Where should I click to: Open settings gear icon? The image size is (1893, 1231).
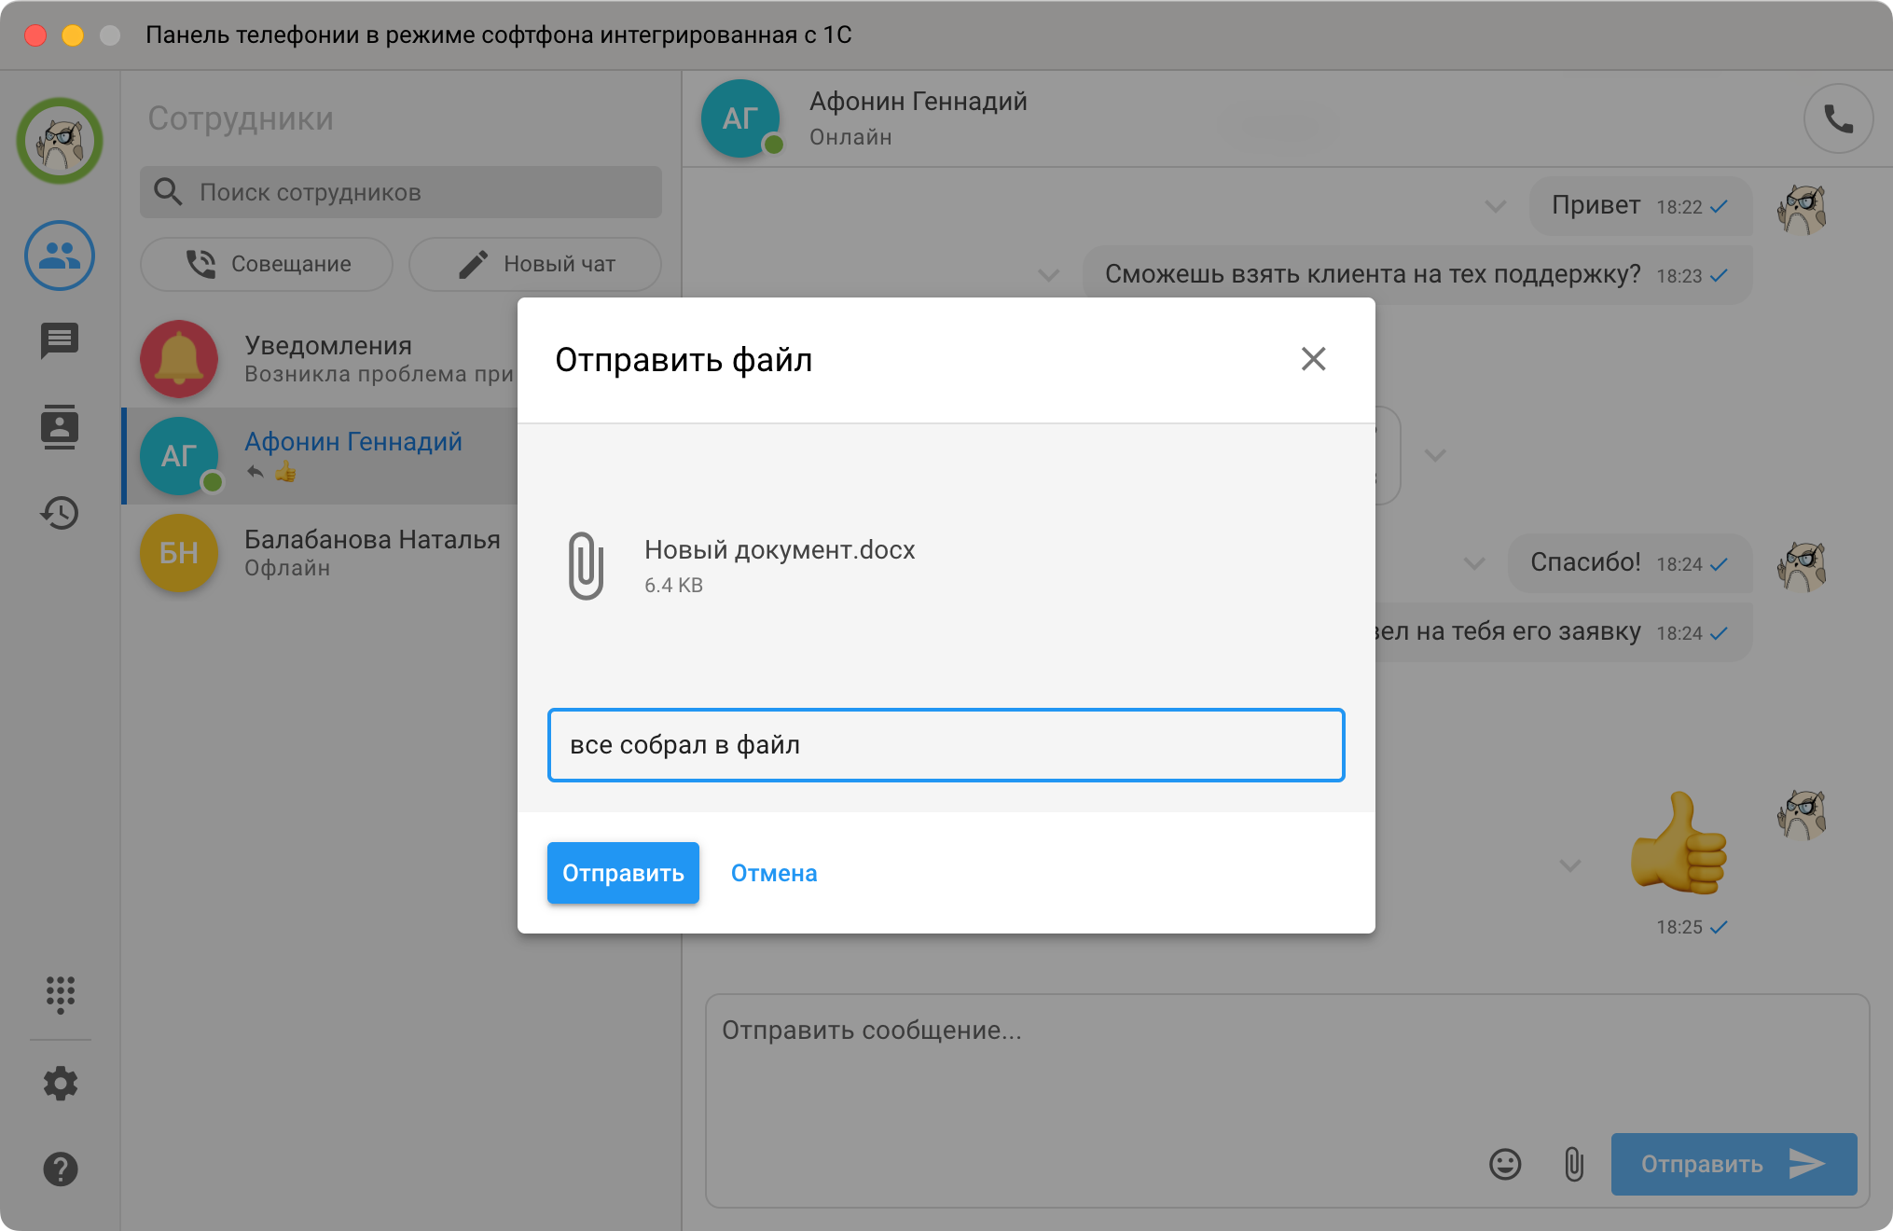coord(60,1083)
